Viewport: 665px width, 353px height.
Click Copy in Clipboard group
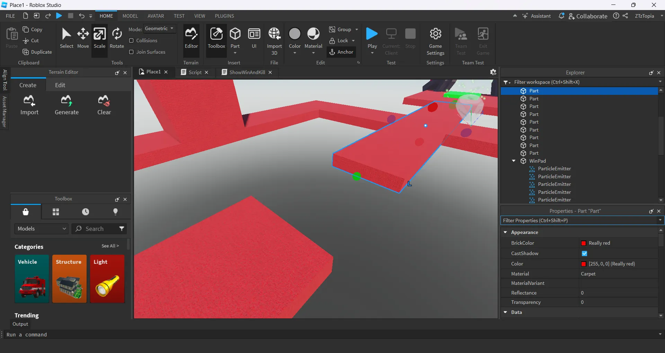[x=32, y=29]
